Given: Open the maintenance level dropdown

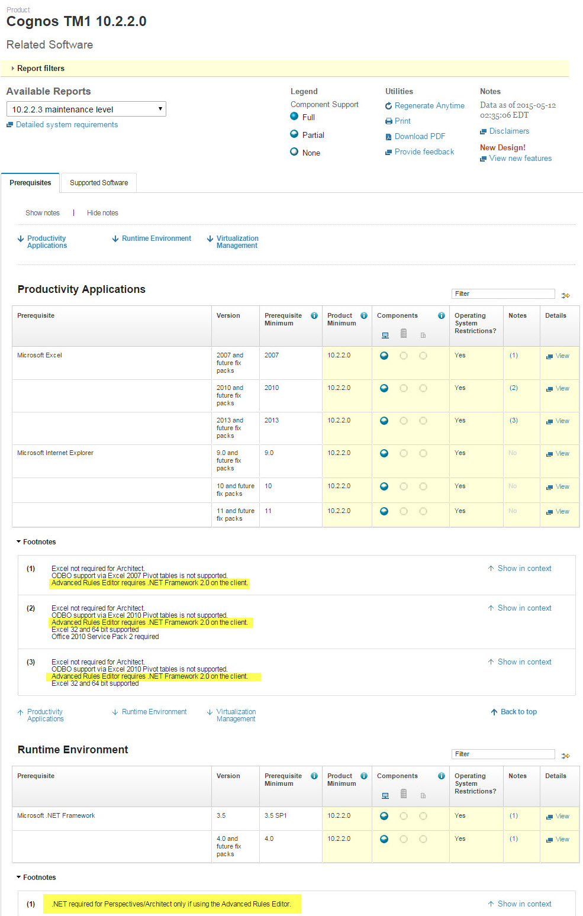Looking at the screenshot, I should coord(86,109).
